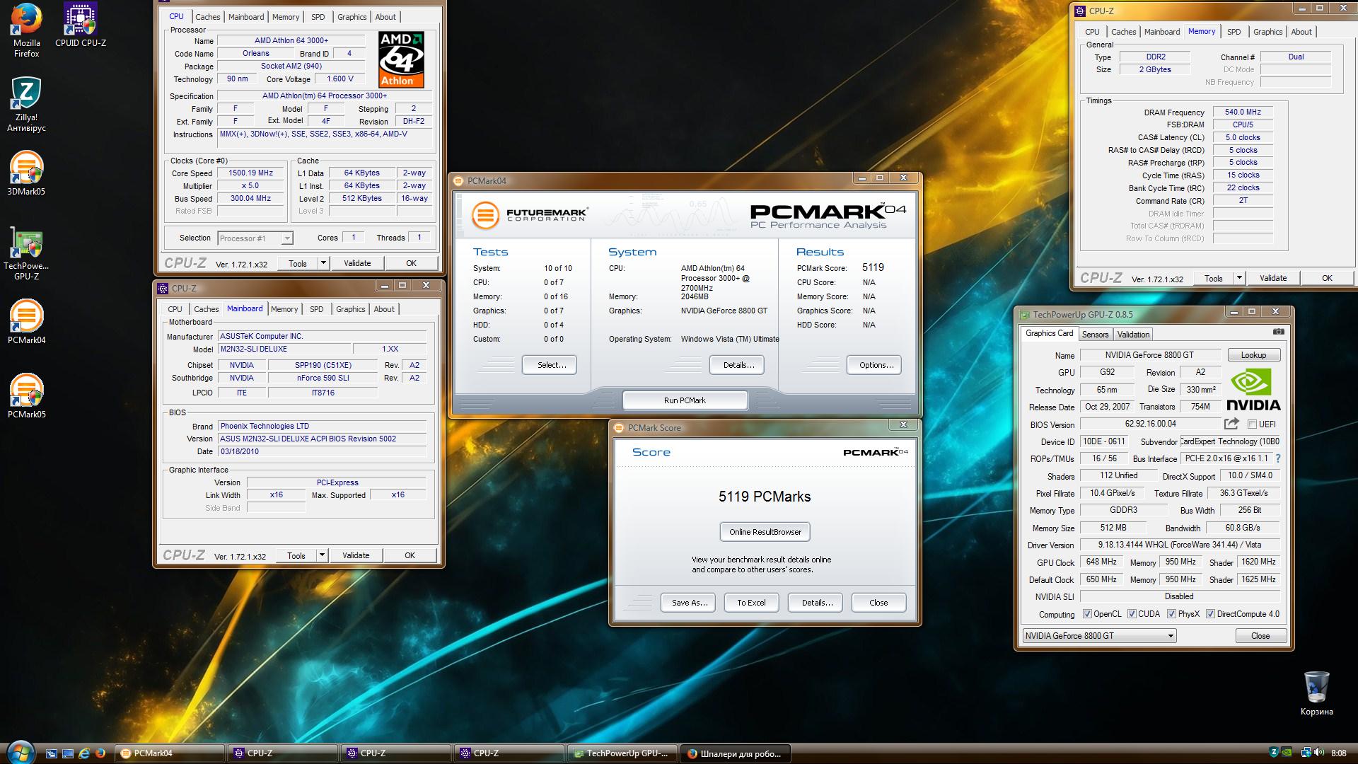
Task: Click Select... button in PCMark04 Tests
Action: point(550,365)
